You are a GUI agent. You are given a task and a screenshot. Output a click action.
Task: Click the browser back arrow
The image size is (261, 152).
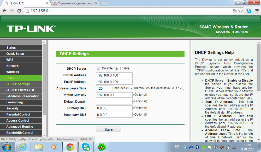pos(4,11)
